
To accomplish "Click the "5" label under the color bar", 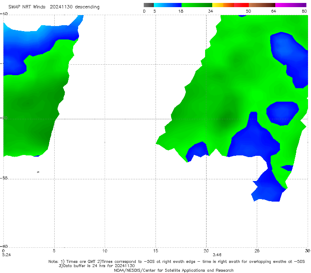I will point(155,11).
